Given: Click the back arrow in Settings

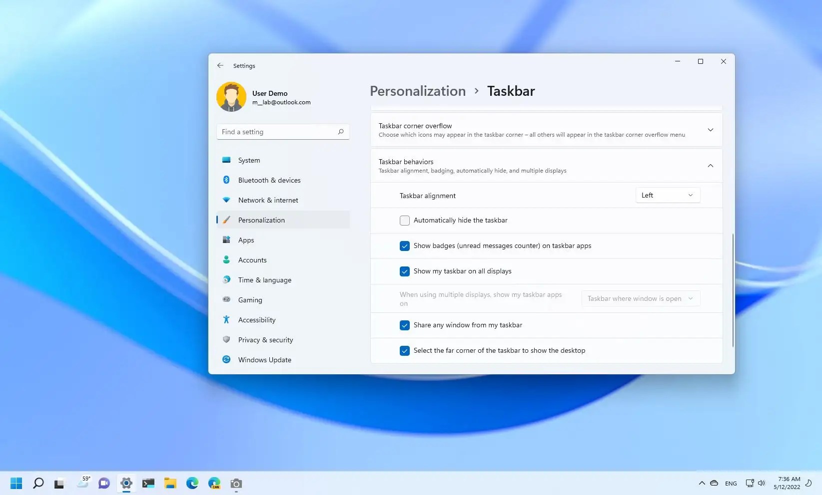Looking at the screenshot, I should (x=220, y=65).
